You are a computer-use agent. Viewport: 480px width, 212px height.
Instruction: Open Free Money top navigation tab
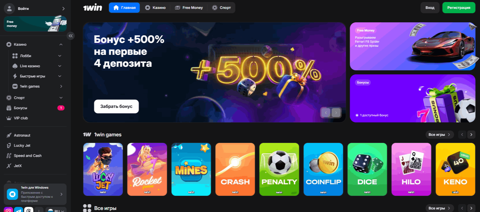[189, 8]
